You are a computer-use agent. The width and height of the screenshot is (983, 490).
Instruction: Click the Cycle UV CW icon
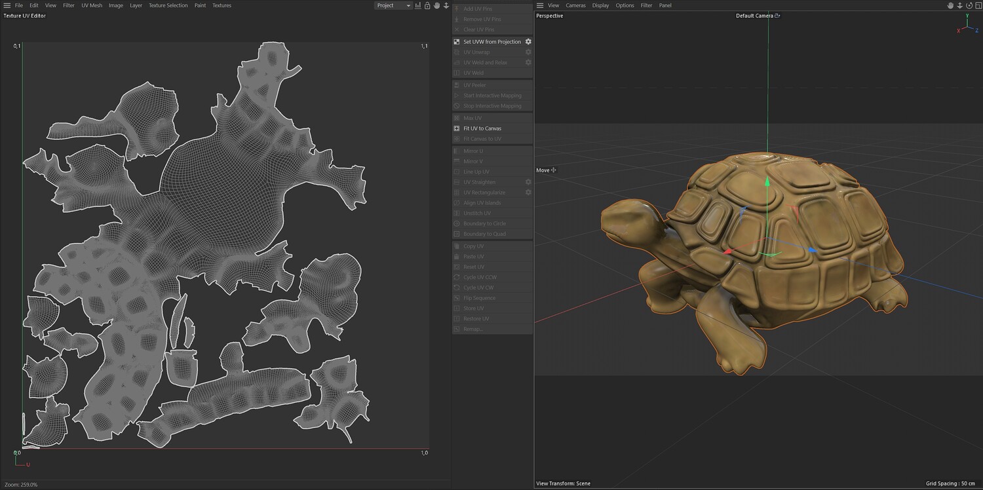point(457,288)
